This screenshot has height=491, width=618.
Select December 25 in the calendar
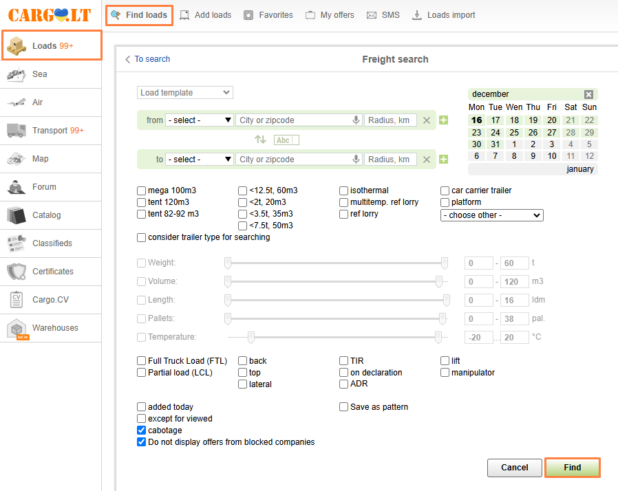514,132
